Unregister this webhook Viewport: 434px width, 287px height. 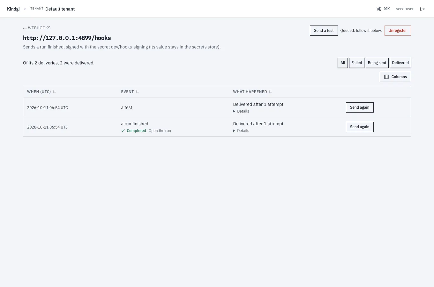coord(398,31)
